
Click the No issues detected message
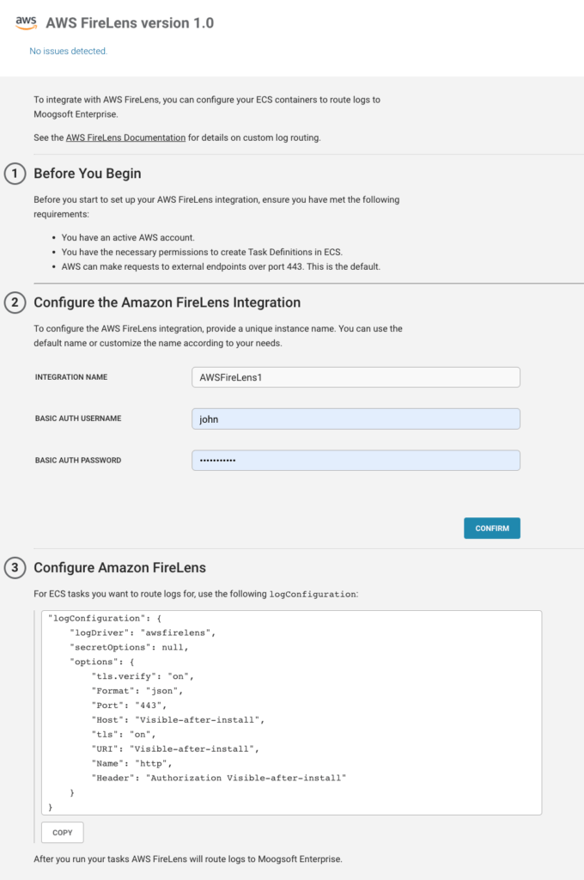pos(67,51)
